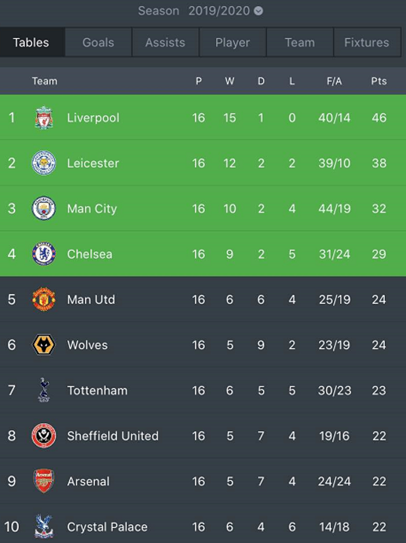Open the season 2019/2020 dropdown arrow
Screen dimensions: 406x543
[x=258, y=11]
